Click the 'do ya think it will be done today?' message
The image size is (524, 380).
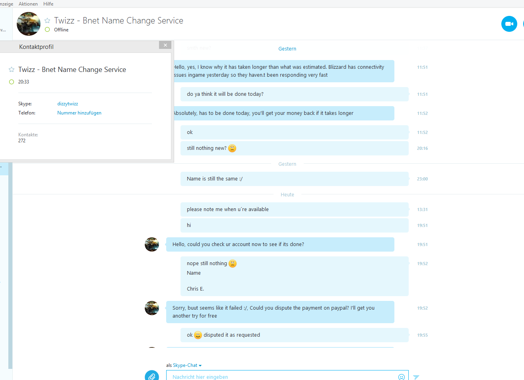point(295,94)
